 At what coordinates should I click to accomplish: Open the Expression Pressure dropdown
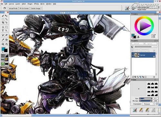click(x=148, y=104)
